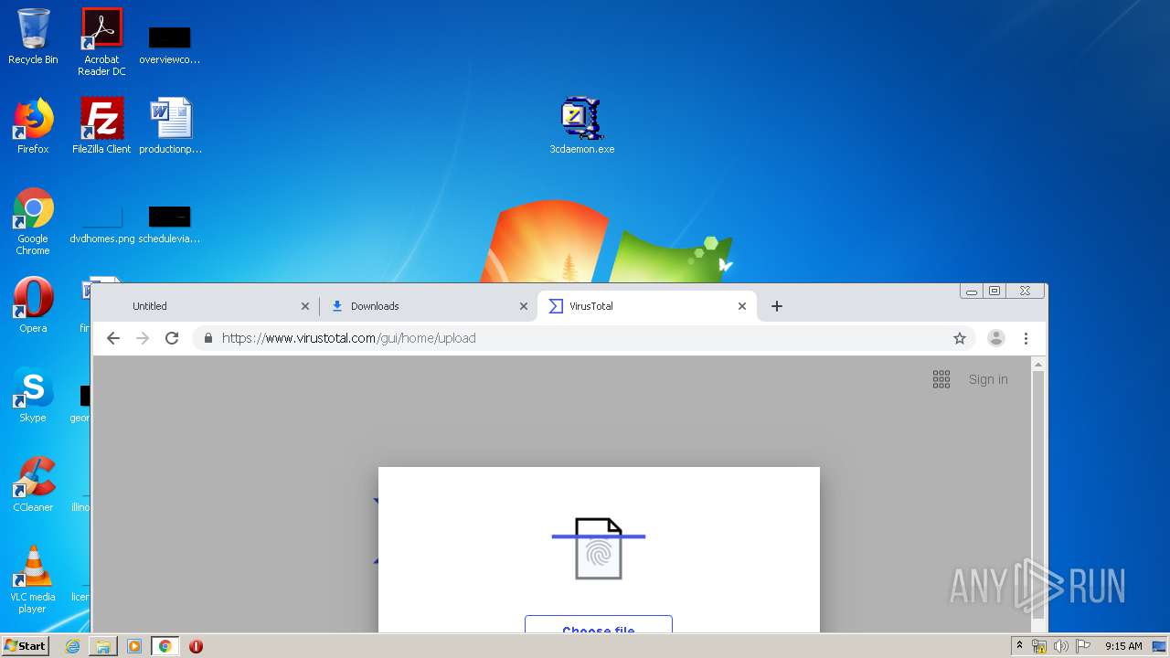Viewport: 1170px width, 658px height.
Task: Open Action Center flag icon
Action: pyautogui.click(x=1083, y=646)
